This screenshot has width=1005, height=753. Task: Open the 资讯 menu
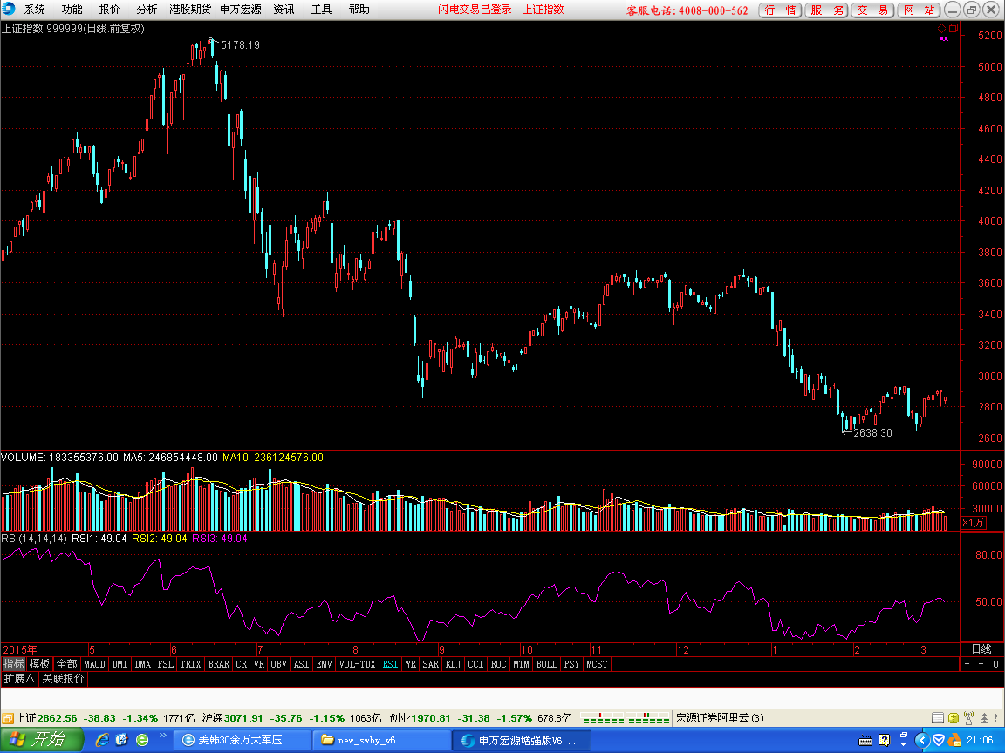click(x=284, y=9)
